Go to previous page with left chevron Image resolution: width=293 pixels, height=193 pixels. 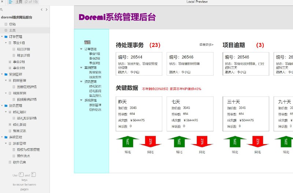[x=41, y=10]
